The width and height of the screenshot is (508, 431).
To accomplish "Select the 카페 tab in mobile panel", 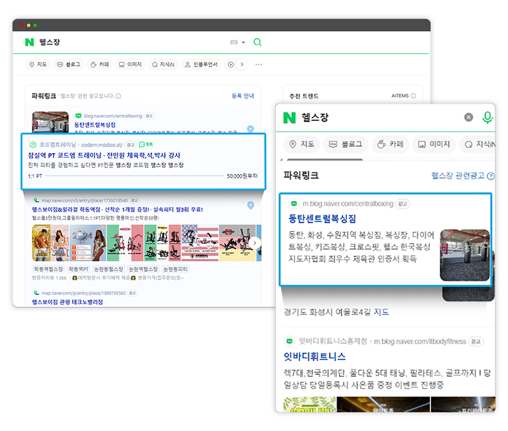I will click(391, 144).
